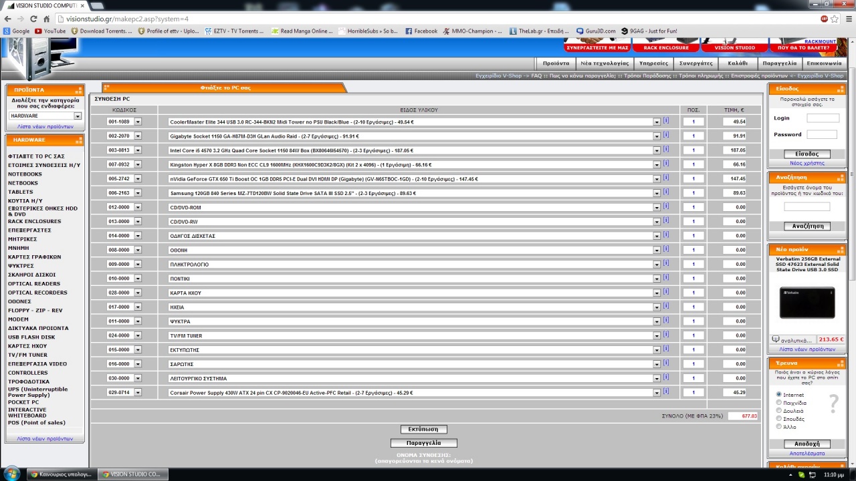Viewport: 856px width, 481px height.
Task: Open the Google bookmark
Action: tap(17, 31)
